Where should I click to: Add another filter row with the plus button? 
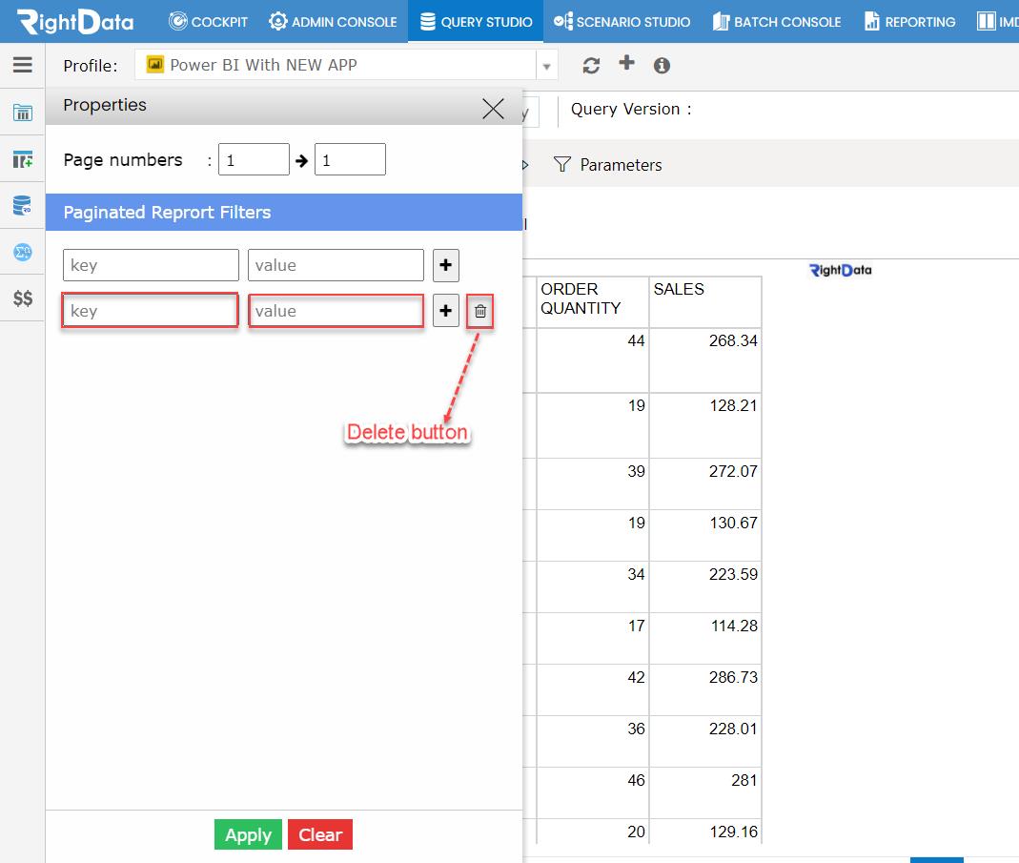click(445, 265)
